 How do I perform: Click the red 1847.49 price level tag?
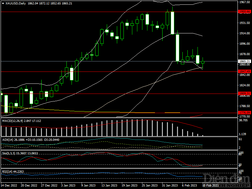click(244, 72)
